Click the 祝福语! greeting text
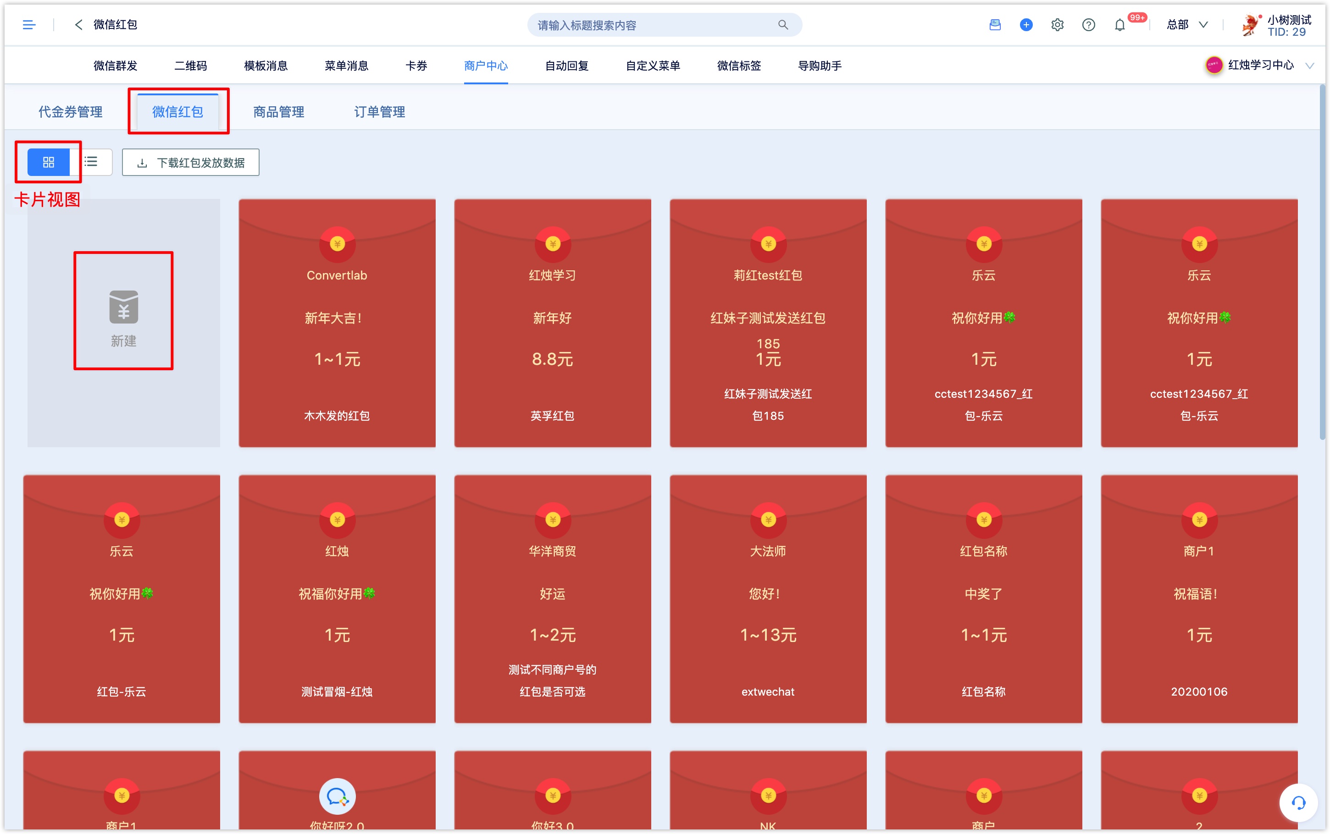The width and height of the screenshot is (1330, 834). click(x=1196, y=593)
